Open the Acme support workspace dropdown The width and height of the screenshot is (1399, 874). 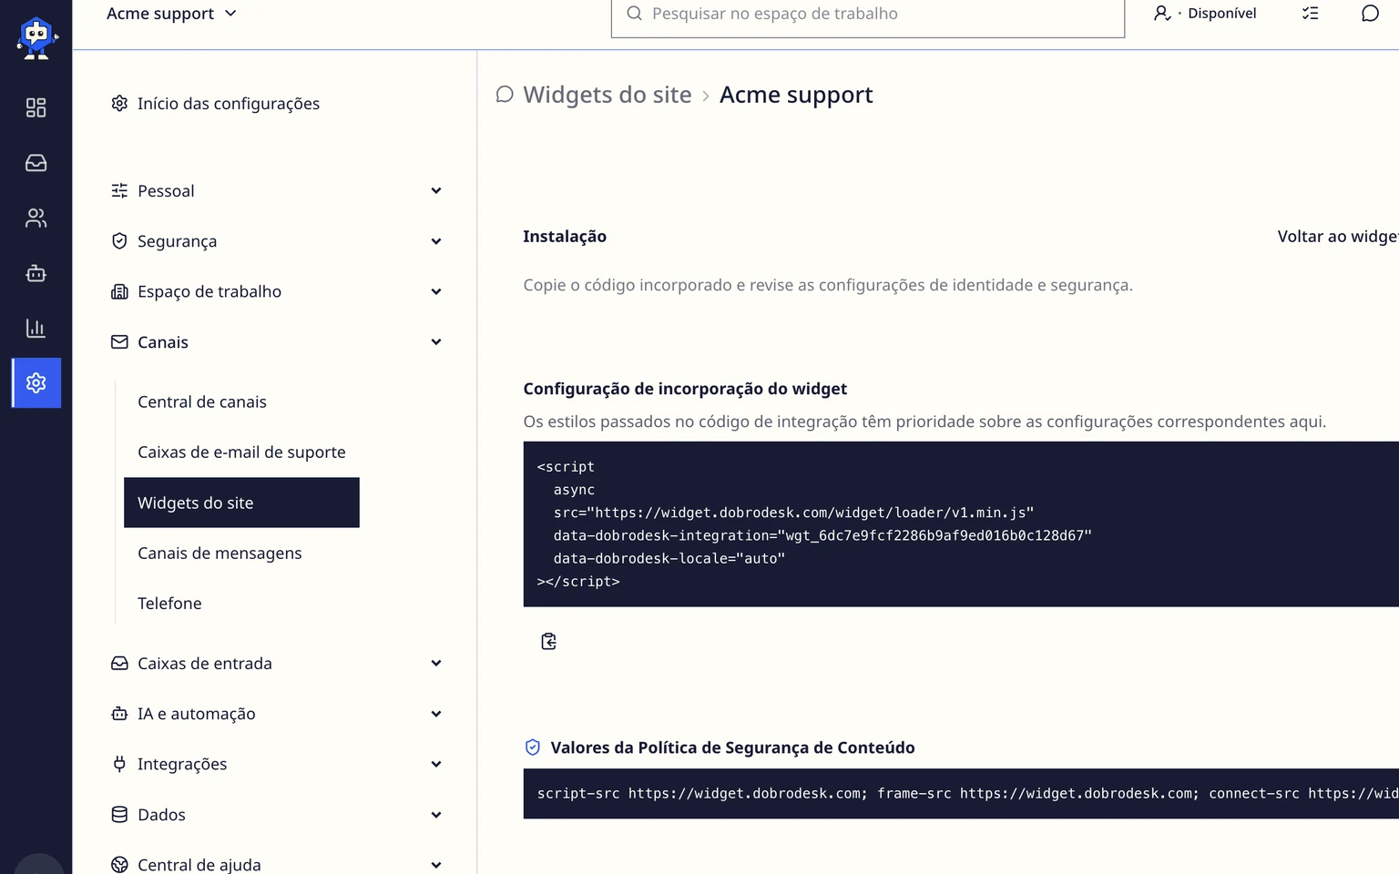(x=171, y=13)
